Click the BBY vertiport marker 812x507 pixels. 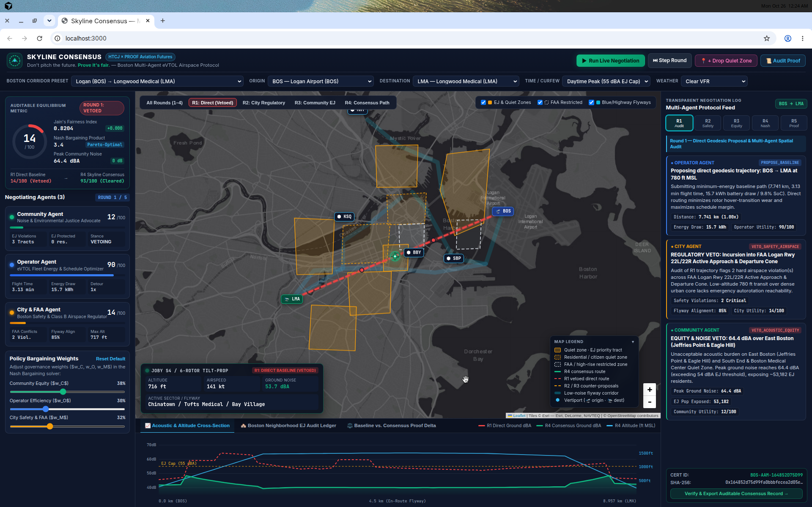coord(414,253)
